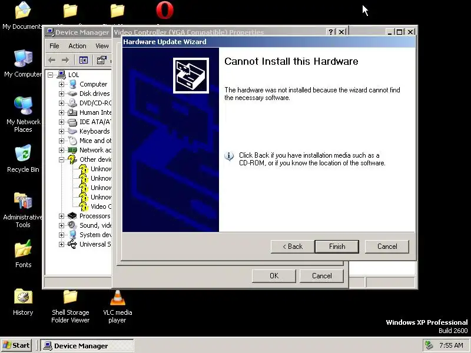
Task: Click the wizard hardware card image
Action: 191,76
